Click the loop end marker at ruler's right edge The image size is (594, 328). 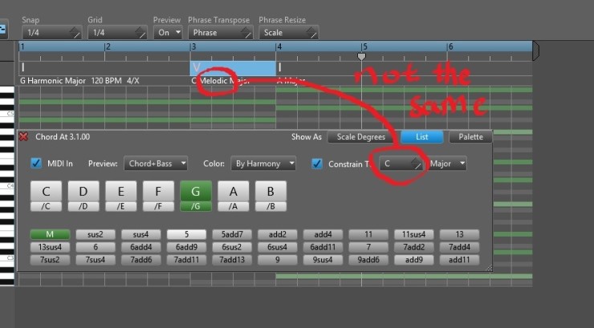click(535, 51)
